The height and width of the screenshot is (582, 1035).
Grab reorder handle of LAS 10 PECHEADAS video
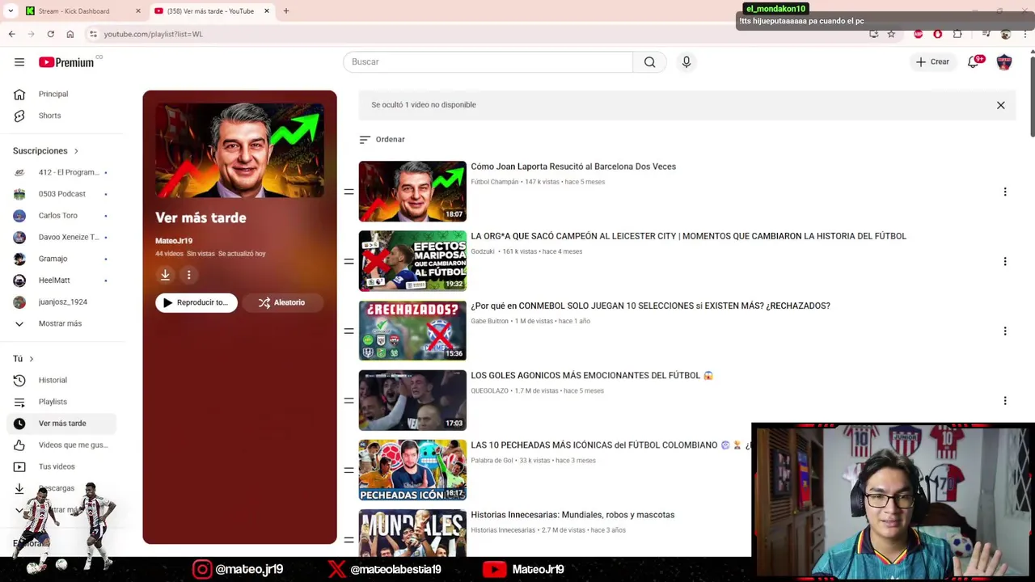[x=349, y=470]
